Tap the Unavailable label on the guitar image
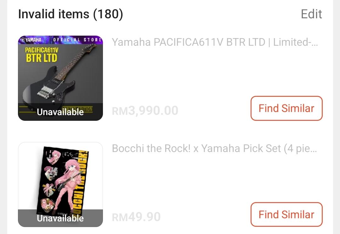The width and height of the screenshot is (340, 234). 60,112
